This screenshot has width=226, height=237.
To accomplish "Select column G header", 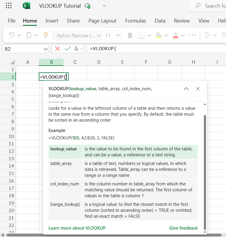I will (x=169, y=62).
